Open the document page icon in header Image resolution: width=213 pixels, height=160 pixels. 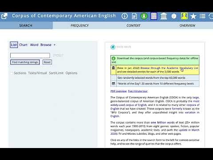134,16
